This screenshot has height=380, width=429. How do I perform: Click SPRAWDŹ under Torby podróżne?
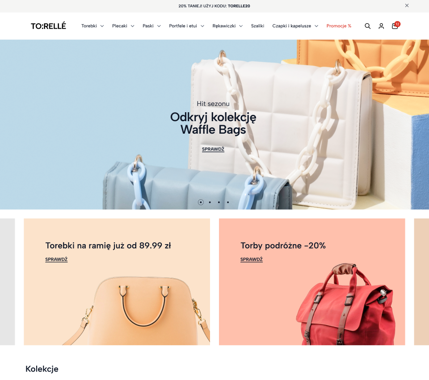252,259
